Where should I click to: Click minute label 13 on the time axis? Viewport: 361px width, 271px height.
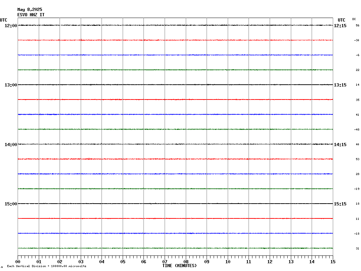coord(291,262)
